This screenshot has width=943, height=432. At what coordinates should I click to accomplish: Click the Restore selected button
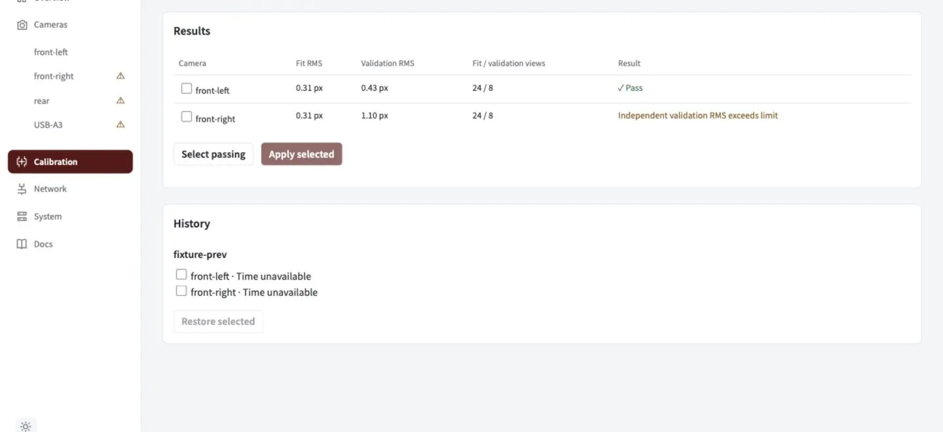pyautogui.click(x=218, y=321)
